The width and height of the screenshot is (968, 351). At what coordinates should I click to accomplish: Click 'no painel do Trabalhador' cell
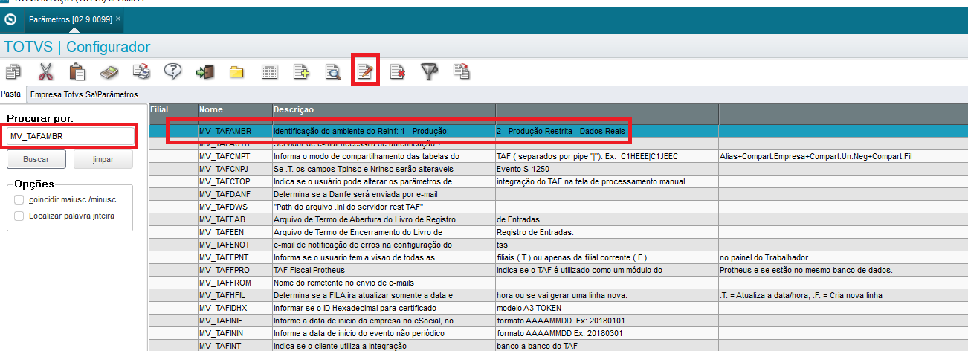843,257
